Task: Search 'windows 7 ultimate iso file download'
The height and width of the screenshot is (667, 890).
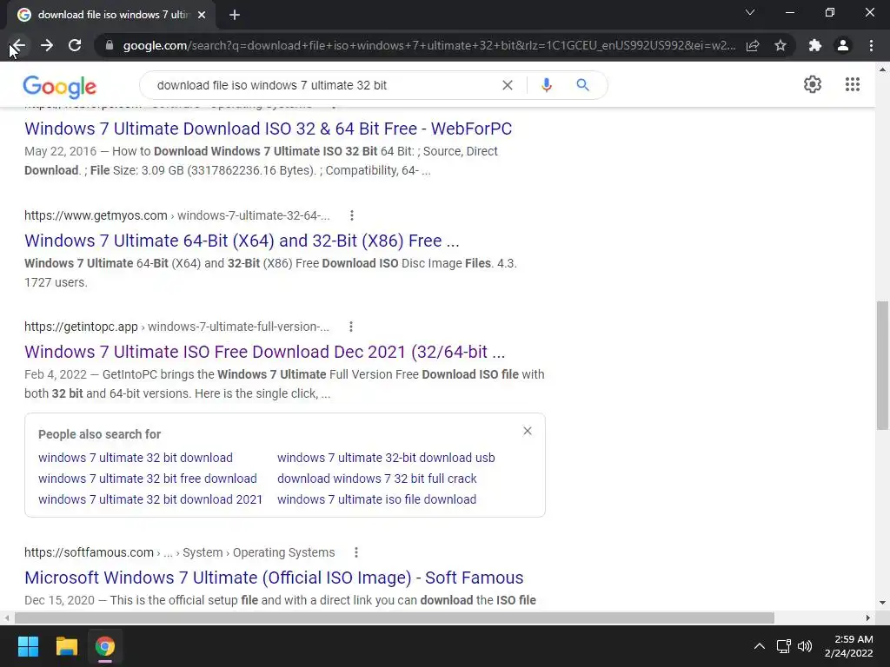Action: click(x=376, y=499)
